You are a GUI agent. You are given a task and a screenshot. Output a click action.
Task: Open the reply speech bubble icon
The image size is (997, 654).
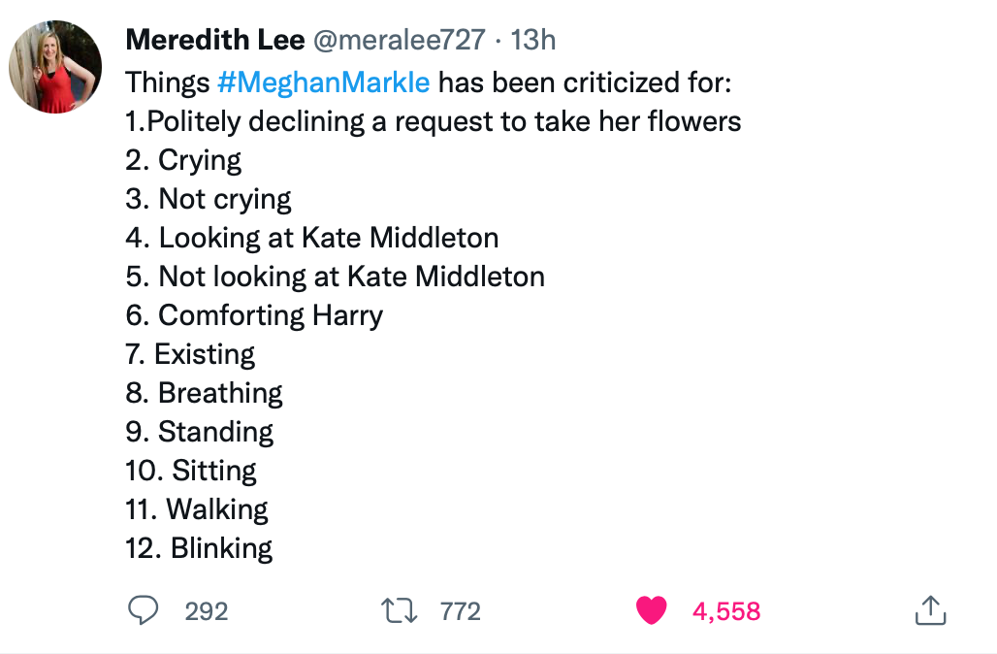(144, 610)
